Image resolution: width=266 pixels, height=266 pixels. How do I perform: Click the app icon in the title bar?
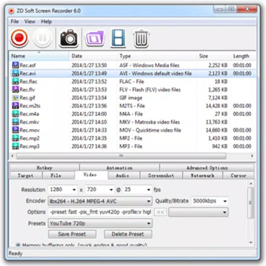[11, 11]
